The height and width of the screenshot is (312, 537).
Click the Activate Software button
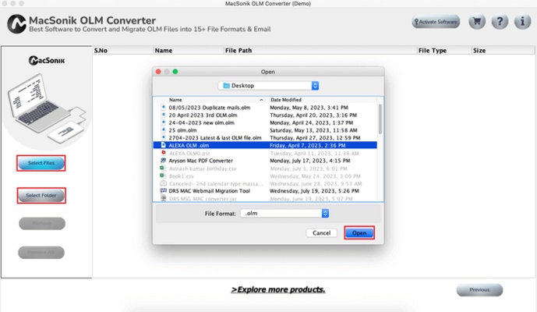tap(436, 22)
